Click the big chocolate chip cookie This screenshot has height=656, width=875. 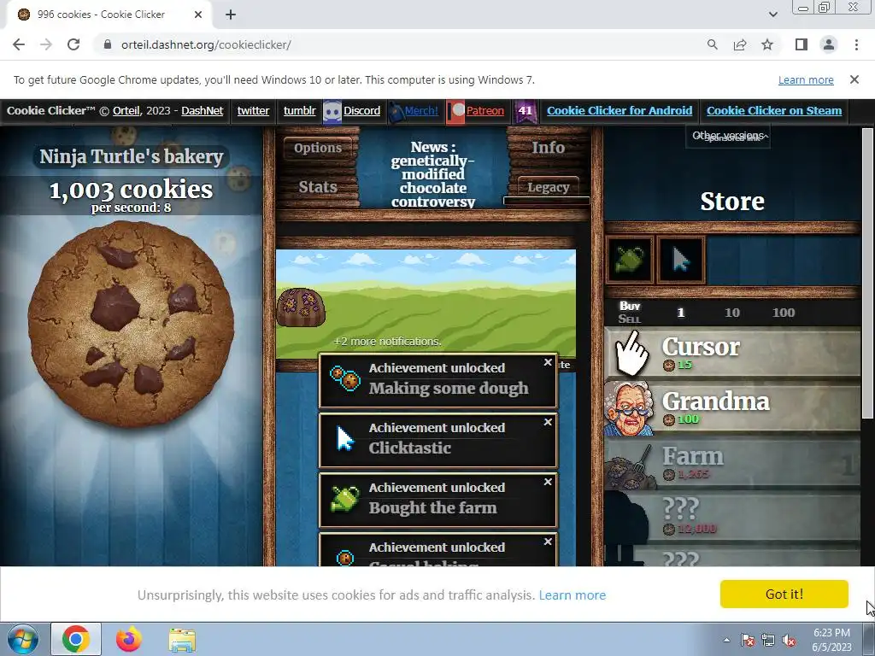tap(131, 324)
